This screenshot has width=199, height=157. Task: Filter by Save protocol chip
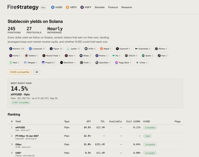tap(70, 56)
